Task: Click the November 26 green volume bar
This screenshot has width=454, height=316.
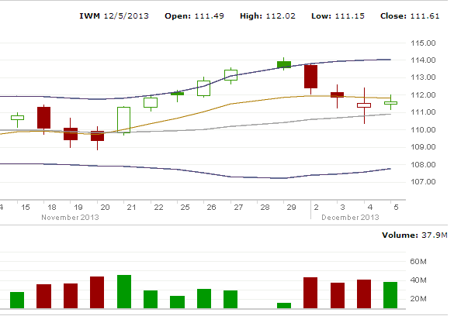Action: 204,299
